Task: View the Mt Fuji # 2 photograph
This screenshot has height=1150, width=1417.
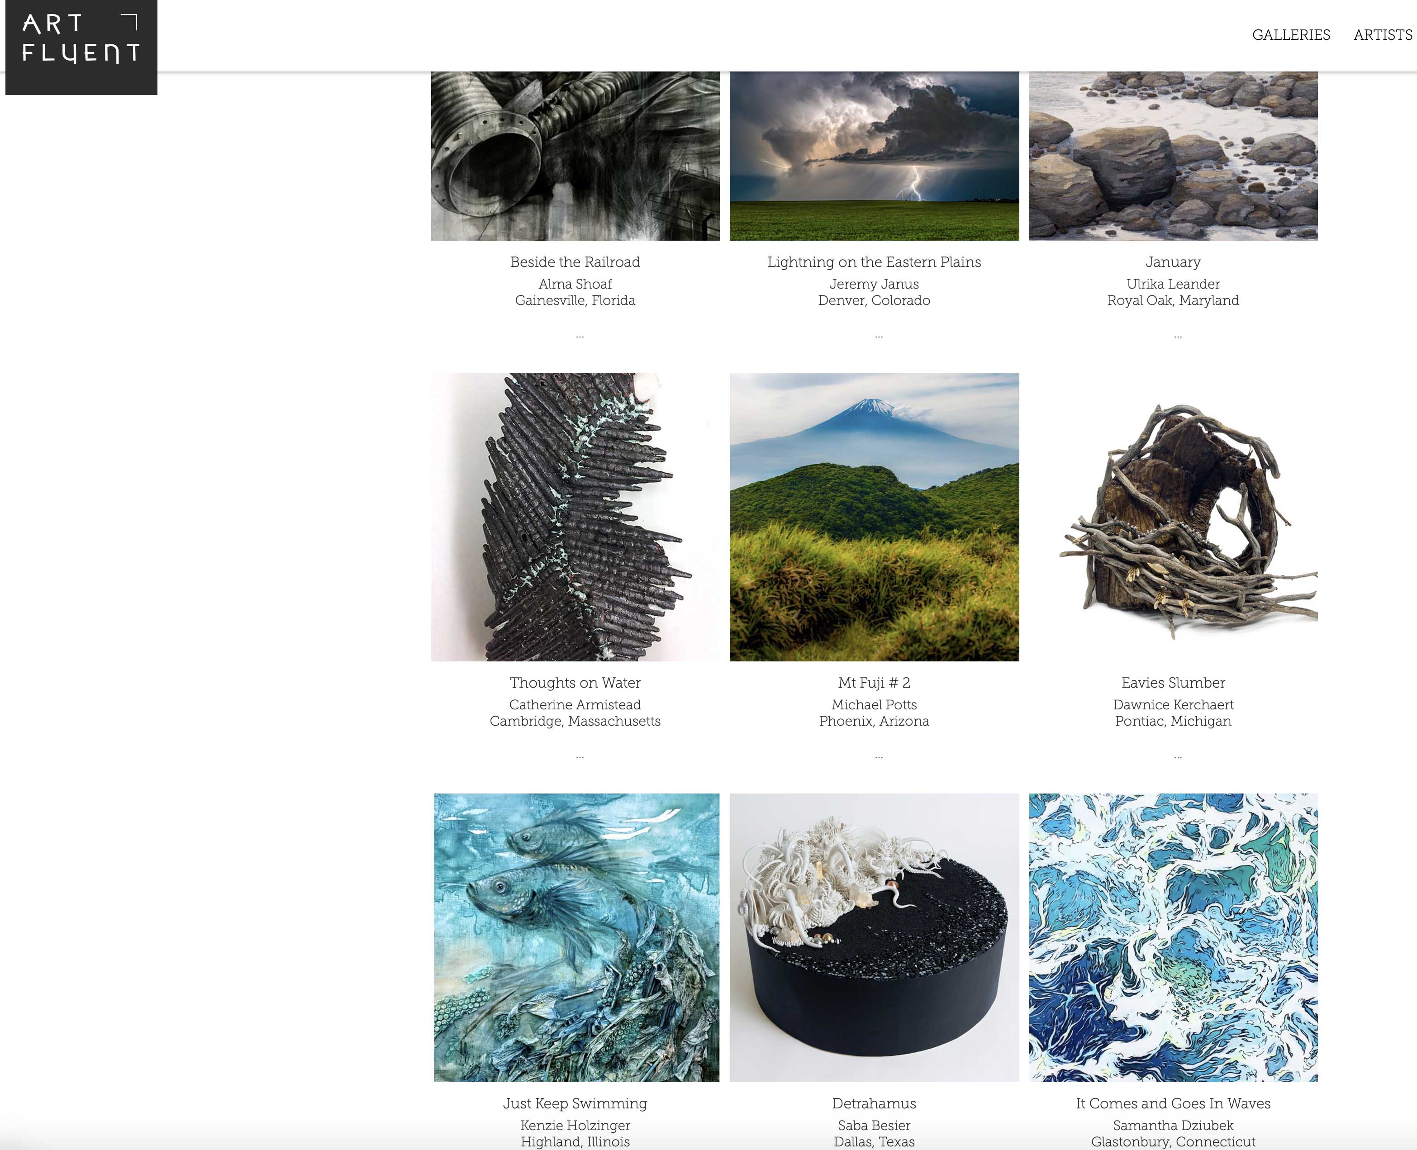Action: 874,517
